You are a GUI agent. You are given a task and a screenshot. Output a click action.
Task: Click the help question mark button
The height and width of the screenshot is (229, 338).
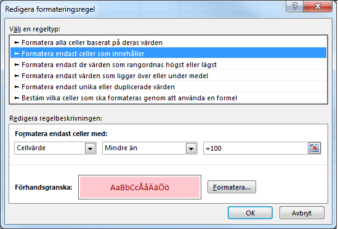295,7
